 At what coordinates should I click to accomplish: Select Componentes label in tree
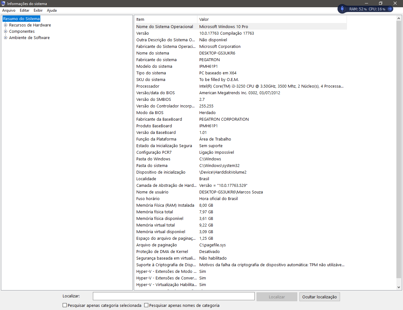point(22,31)
